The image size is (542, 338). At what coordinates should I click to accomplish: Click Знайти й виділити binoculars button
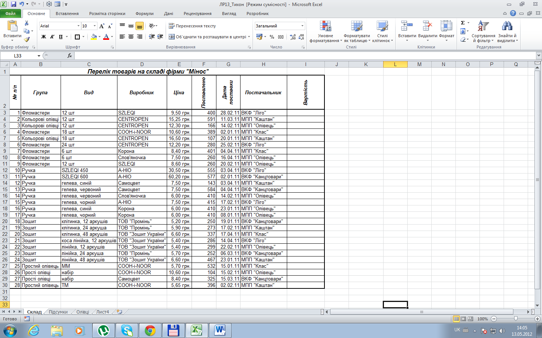tap(507, 32)
